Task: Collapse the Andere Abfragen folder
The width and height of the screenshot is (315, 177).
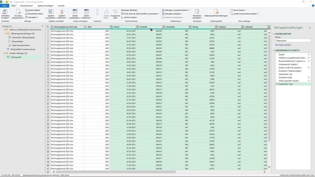Action: pos(4,54)
